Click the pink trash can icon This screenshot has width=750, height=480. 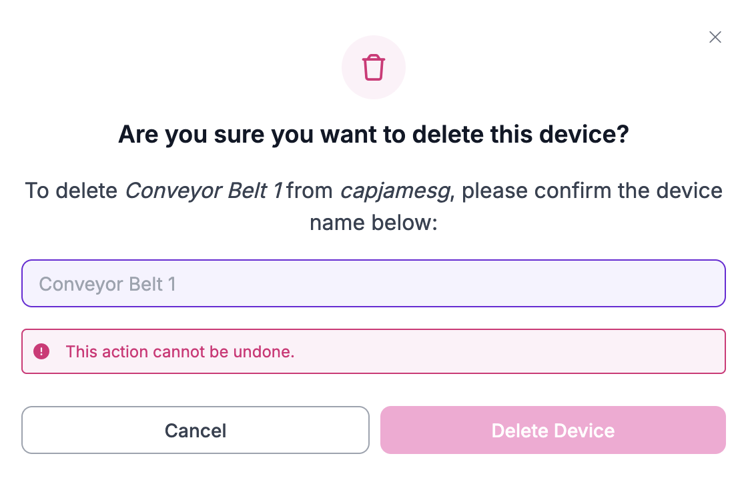pos(374,67)
